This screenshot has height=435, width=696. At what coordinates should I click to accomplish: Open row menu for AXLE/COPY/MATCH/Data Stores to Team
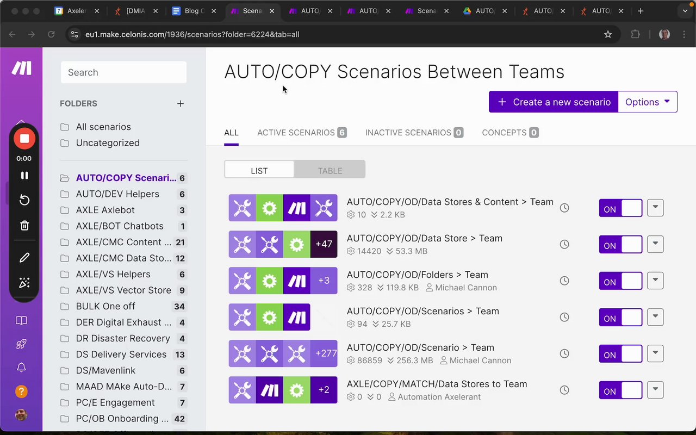(x=655, y=390)
